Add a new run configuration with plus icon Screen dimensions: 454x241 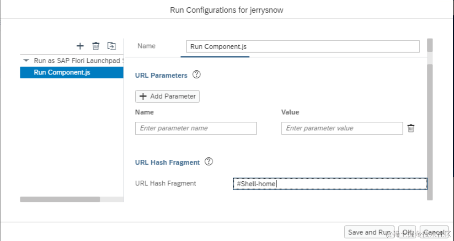[x=80, y=46]
